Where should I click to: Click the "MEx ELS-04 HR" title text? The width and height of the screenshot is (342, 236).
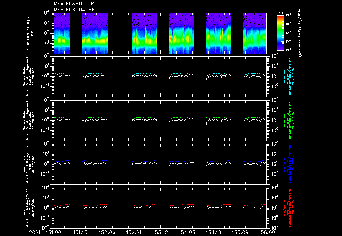point(74,10)
